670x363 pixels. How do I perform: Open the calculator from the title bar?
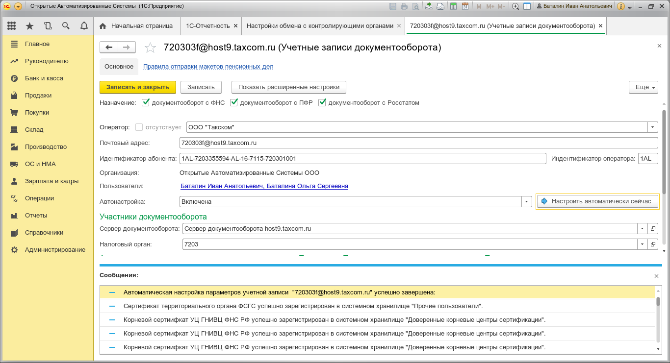pos(453,6)
